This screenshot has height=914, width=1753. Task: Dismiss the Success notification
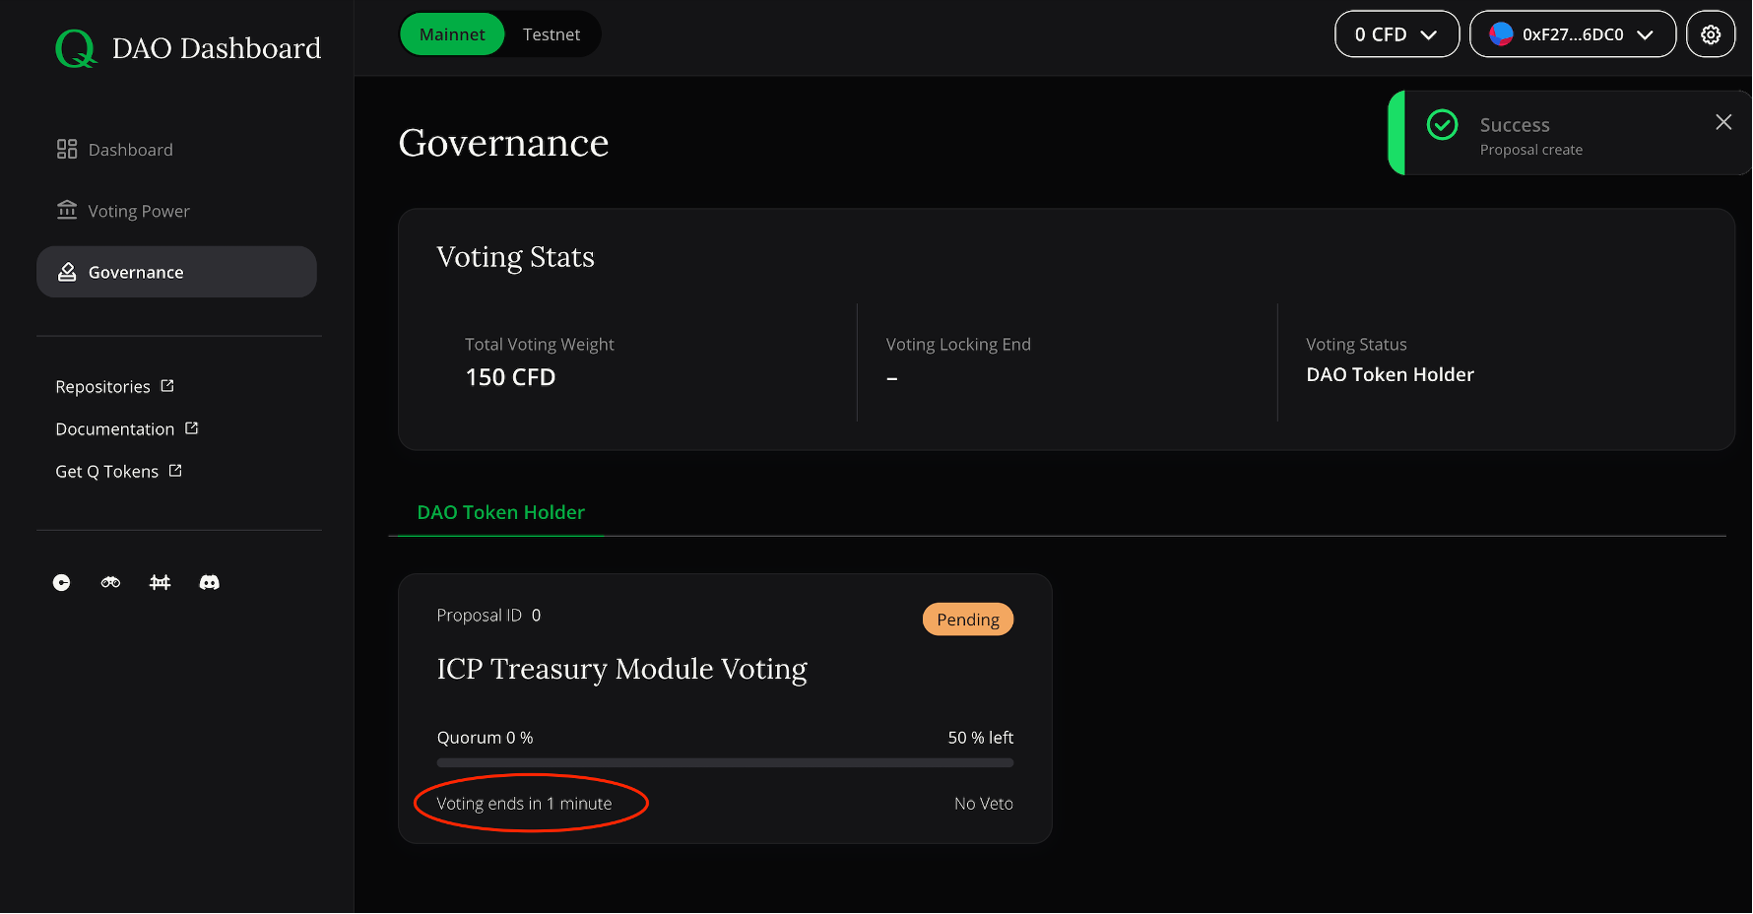coord(1723,122)
